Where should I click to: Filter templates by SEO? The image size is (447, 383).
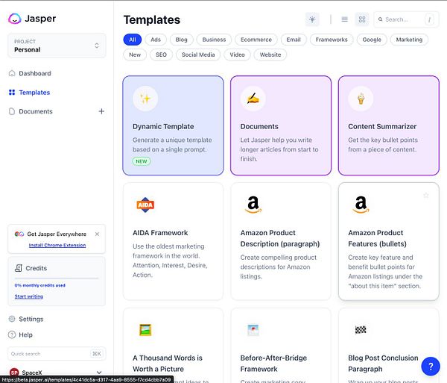[x=161, y=55]
